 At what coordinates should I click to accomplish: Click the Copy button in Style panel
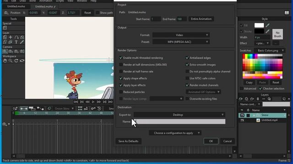pos(249,82)
